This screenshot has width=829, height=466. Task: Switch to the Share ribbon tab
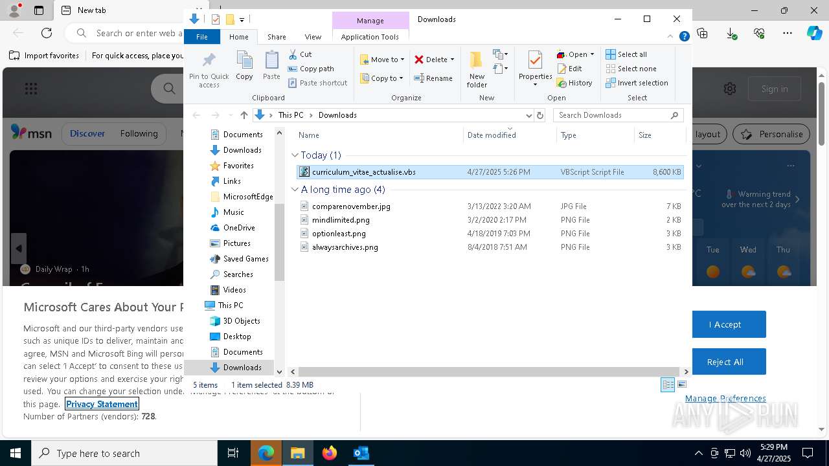coord(277,37)
